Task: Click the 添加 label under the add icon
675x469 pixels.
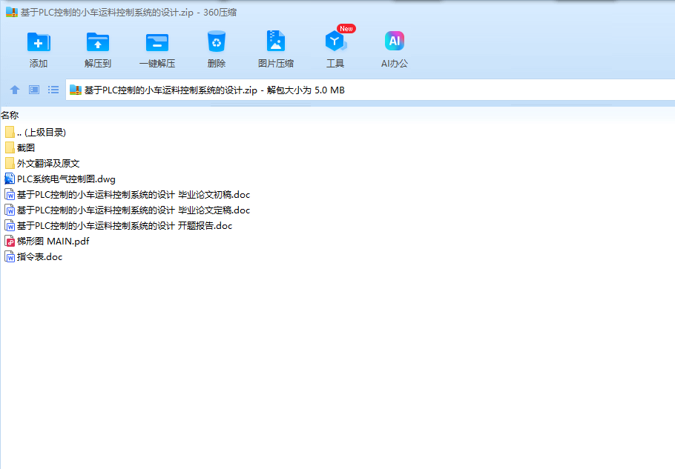Action: 39,64
